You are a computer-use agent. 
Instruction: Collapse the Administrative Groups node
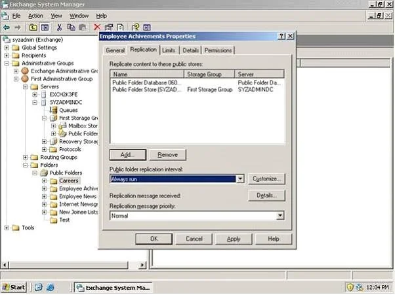7,63
